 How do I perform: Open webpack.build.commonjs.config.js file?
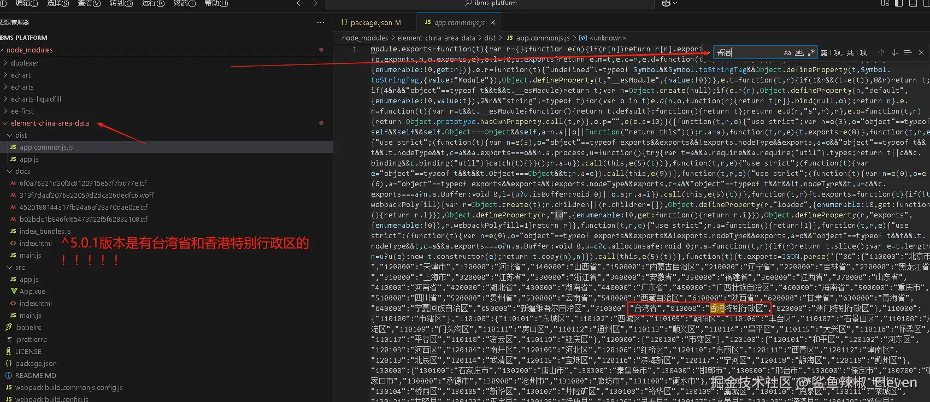(x=166, y=387)
